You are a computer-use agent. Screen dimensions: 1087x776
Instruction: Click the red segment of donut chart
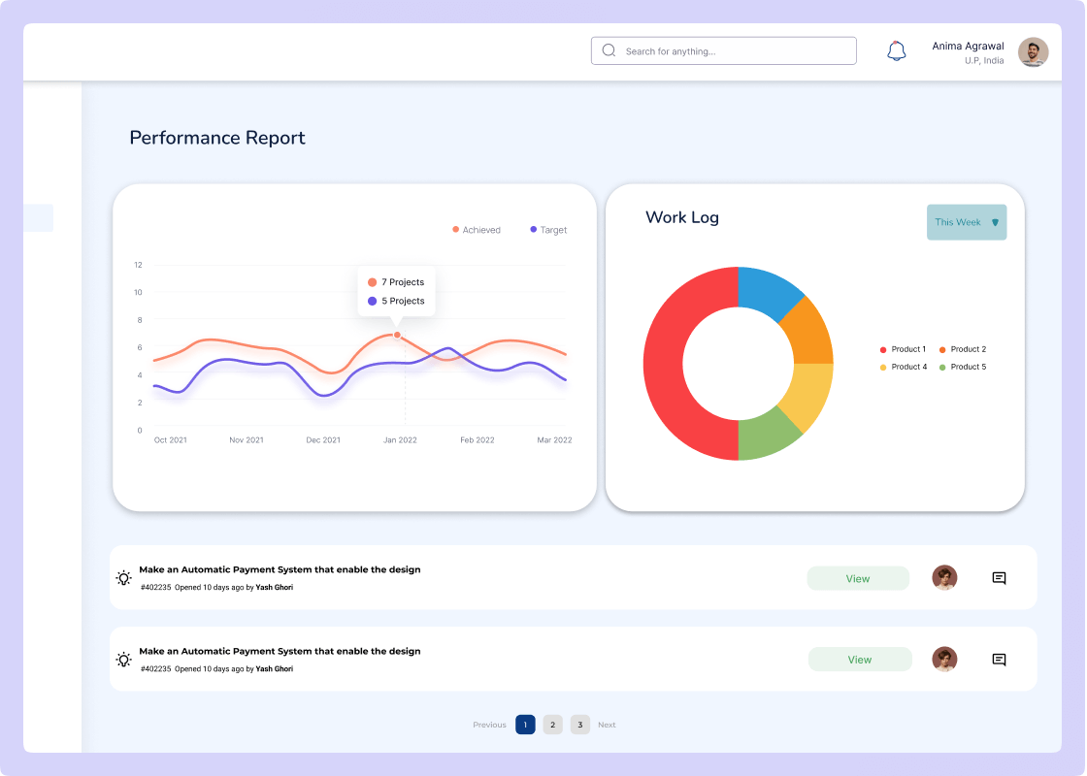(x=664, y=364)
